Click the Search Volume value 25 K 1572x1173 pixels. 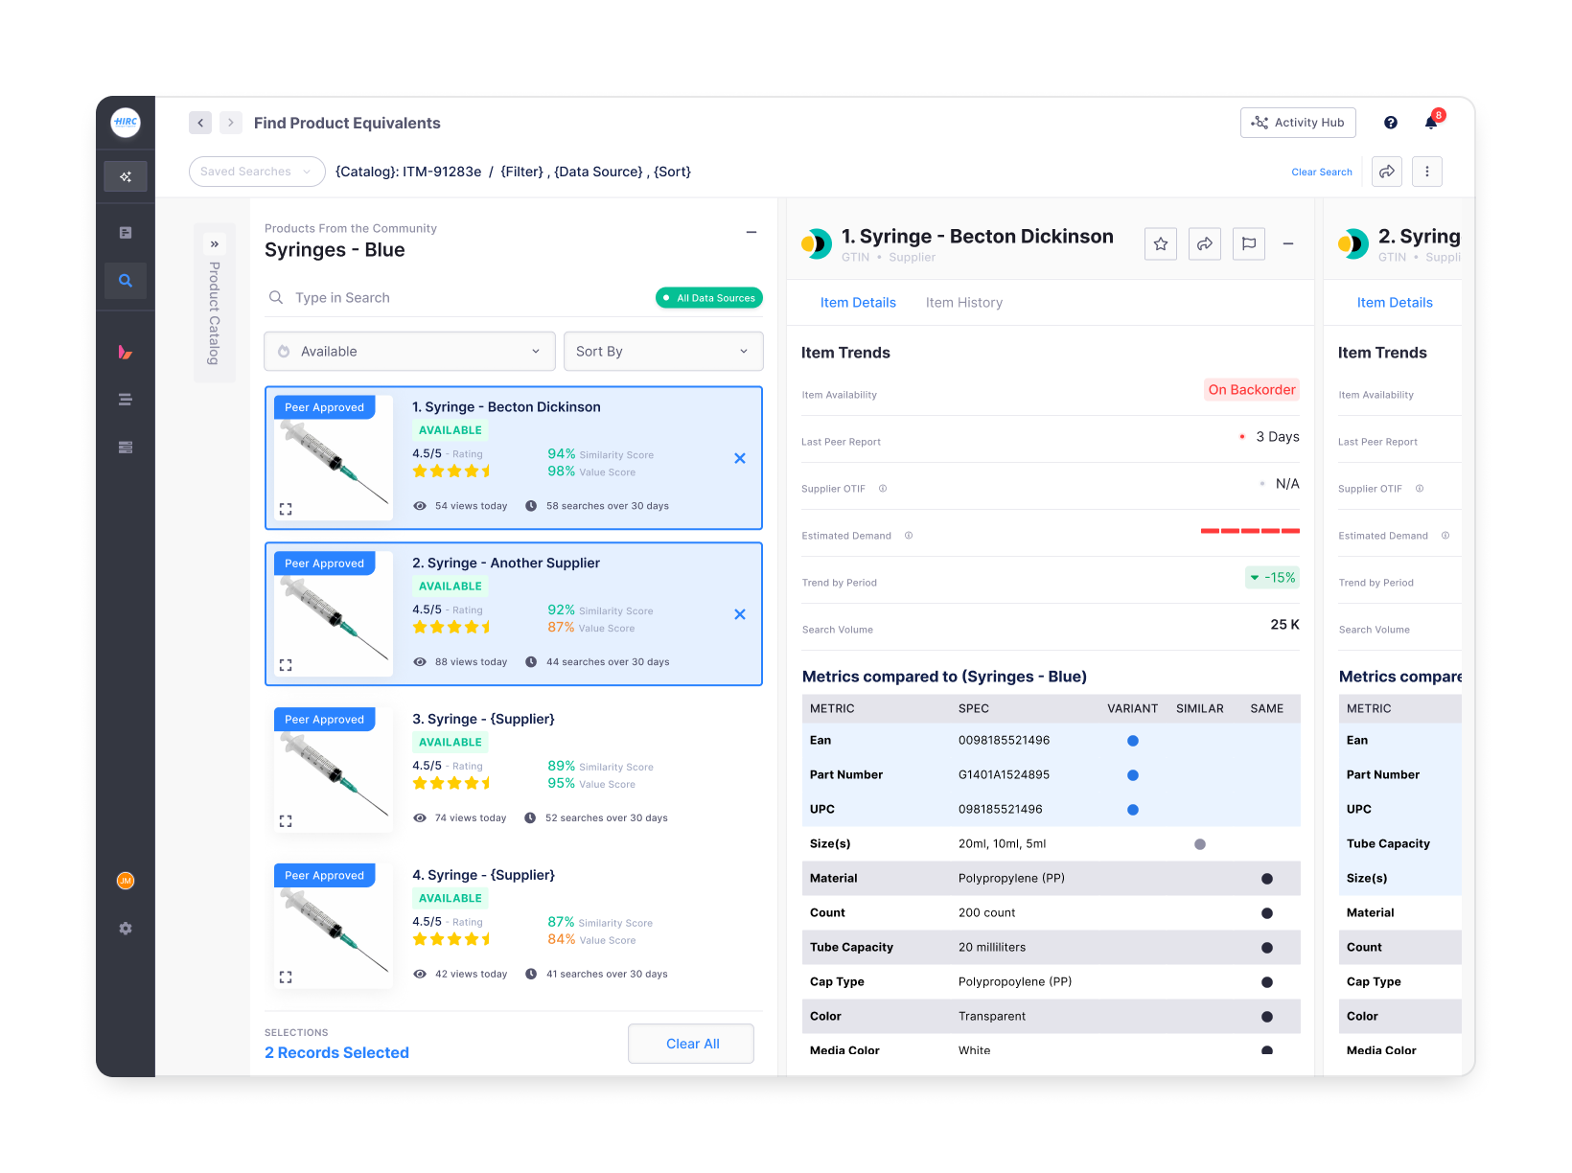point(1284,625)
